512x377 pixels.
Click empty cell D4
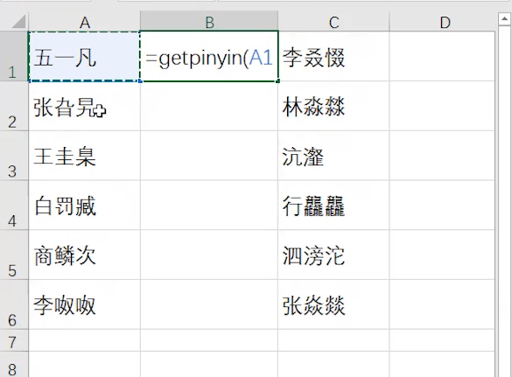pyautogui.click(x=442, y=205)
